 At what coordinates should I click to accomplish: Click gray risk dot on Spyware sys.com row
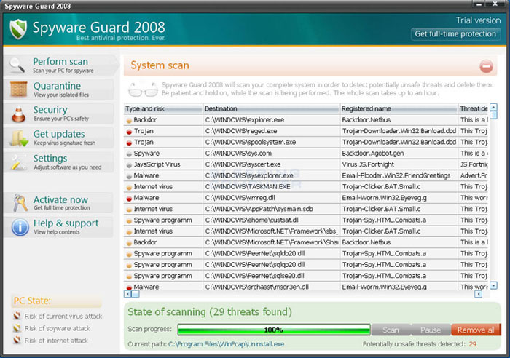[x=129, y=154]
